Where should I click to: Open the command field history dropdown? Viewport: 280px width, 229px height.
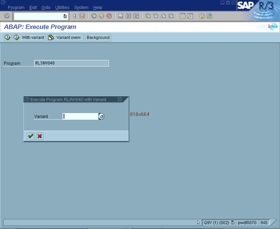(65, 16)
